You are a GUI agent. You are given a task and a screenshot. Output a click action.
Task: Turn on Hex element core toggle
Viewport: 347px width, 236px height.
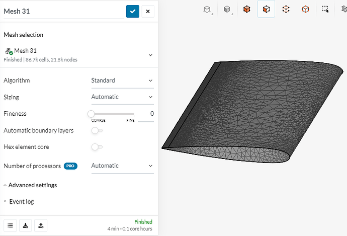(97, 147)
